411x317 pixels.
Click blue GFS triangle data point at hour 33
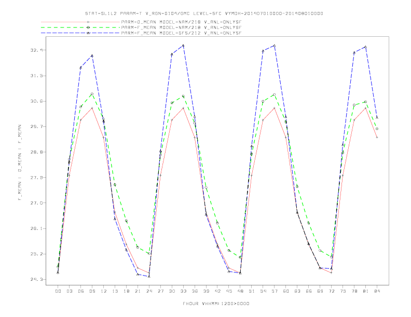(x=183, y=45)
